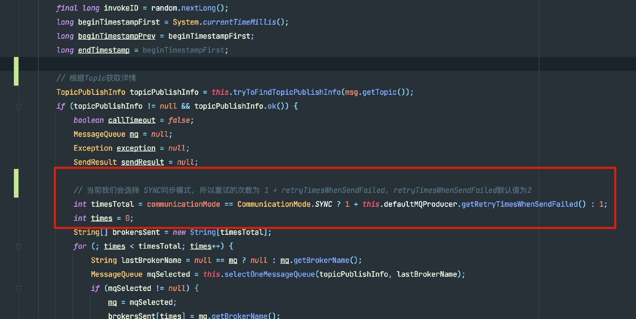Click the new keyword
This screenshot has height=319, width=636.
179,232
